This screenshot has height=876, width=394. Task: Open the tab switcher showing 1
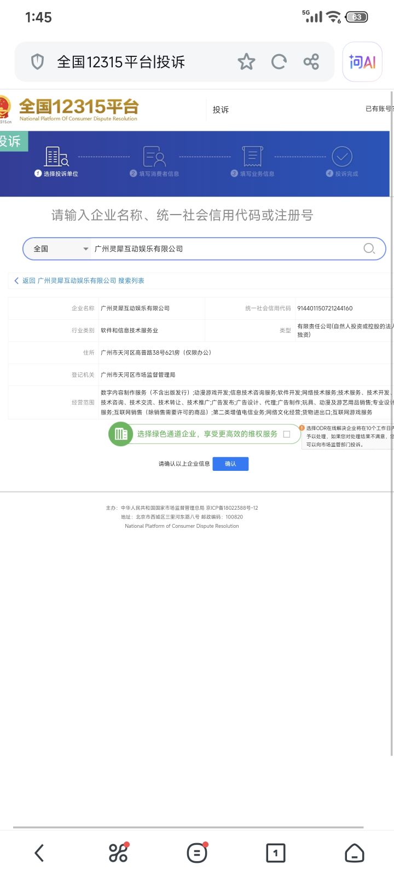point(276,853)
